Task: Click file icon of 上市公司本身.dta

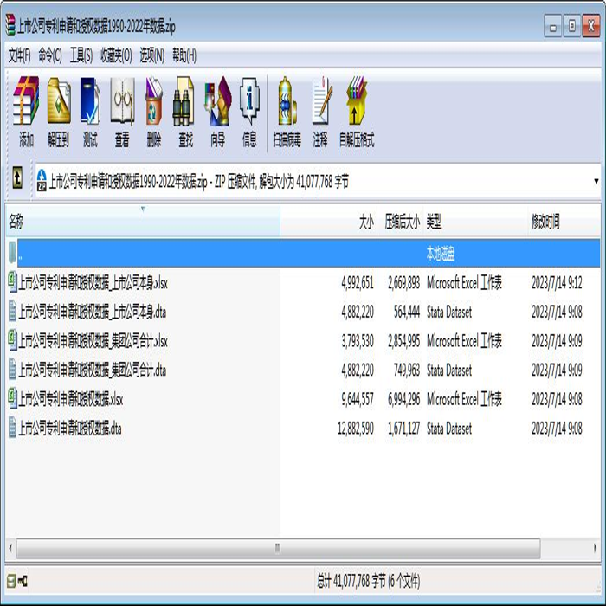Action: point(13,312)
